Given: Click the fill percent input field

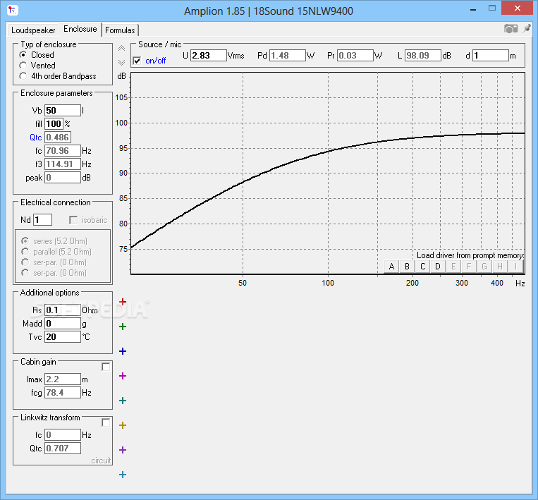Looking at the screenshot, I should pos(54,124).
